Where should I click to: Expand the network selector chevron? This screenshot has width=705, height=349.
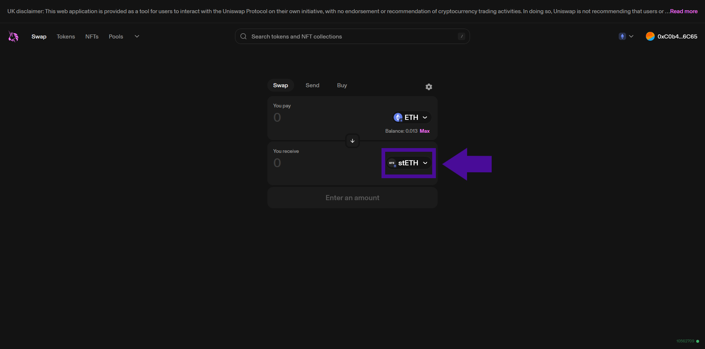click(x=631, y=36)
